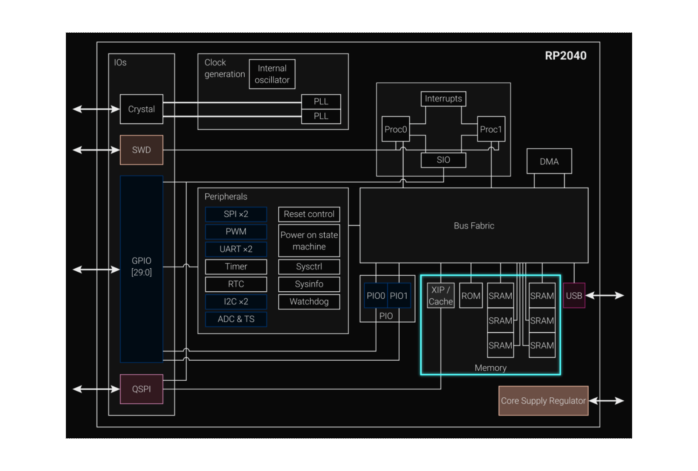Click the Memory section label

click(491, 368)
